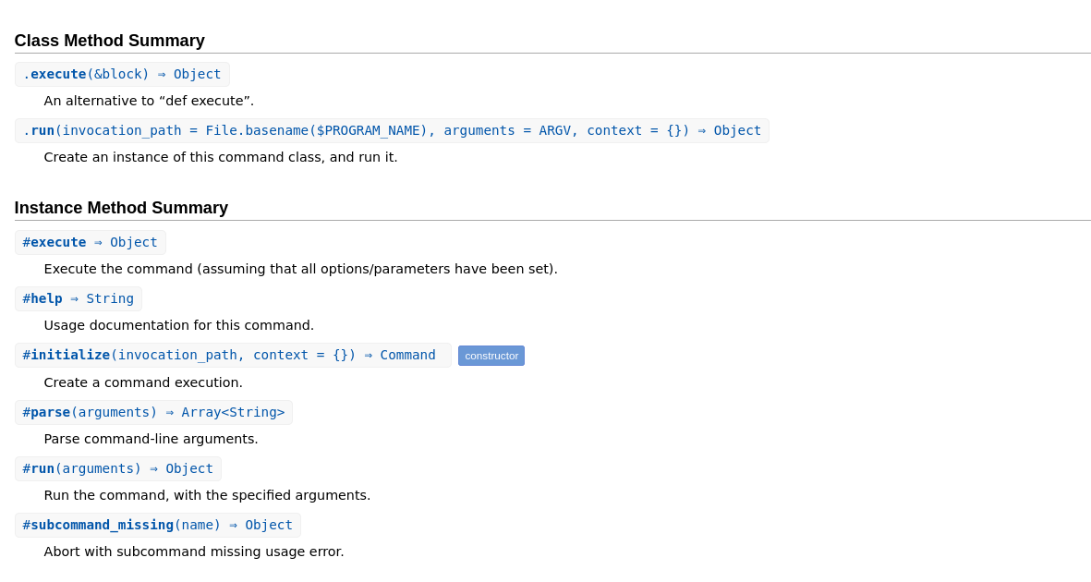Open the #help method link
The width and height of the screenshot is (1091, 582).
(42, 298)
